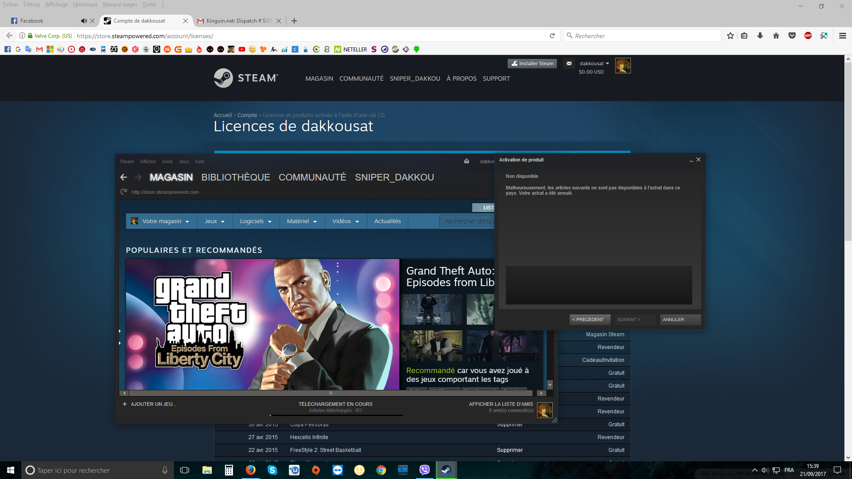The width and height of the screenshot is (852, 479).
Task: Open the Facebook bookmark icon
Action: pyautogui.click(x=8, y=49)
